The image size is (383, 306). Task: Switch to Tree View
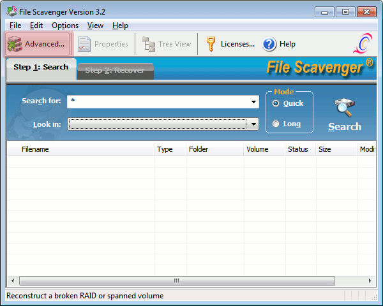click(167, 44)
